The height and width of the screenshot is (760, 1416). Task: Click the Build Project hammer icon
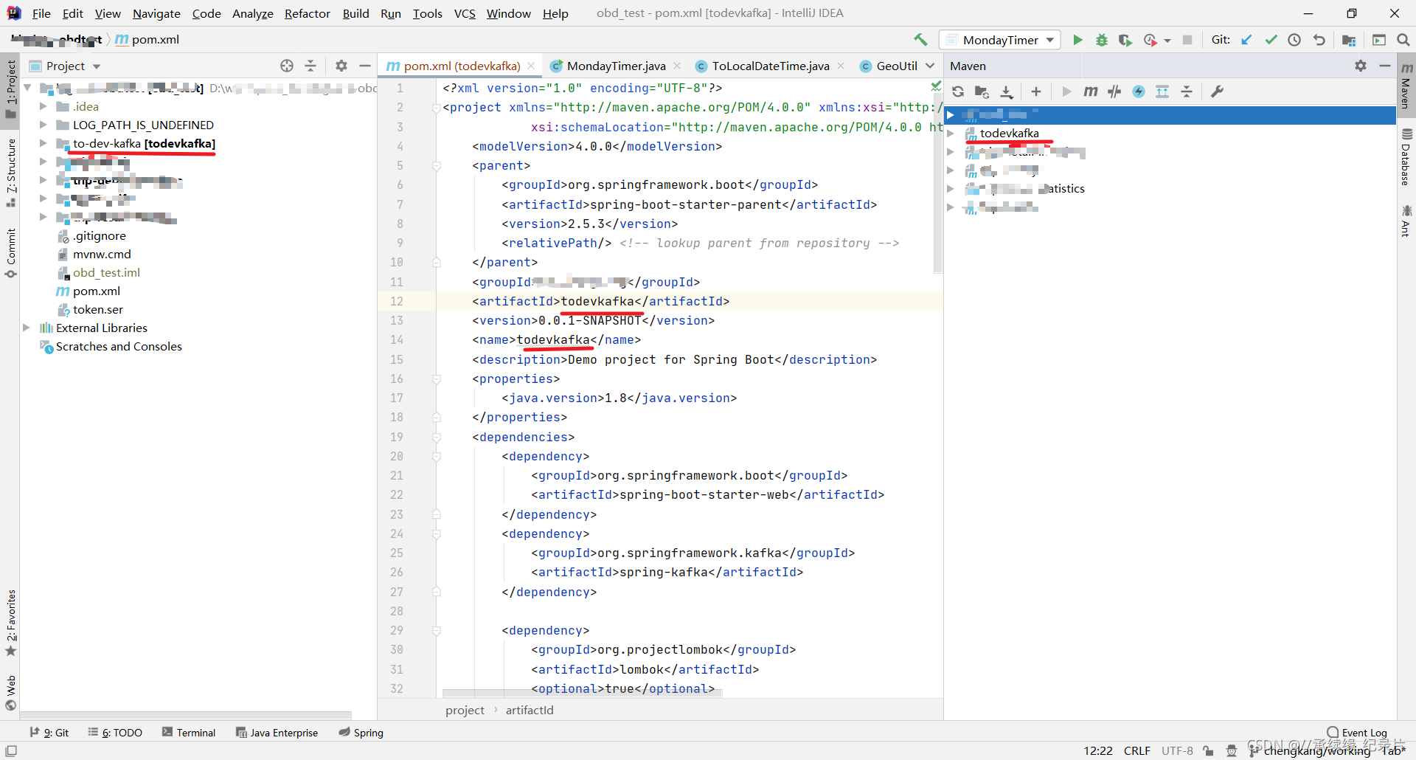[x=920, y=40]
